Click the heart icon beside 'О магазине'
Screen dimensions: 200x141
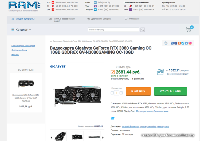pyautogui.click(x=126, y=19)
